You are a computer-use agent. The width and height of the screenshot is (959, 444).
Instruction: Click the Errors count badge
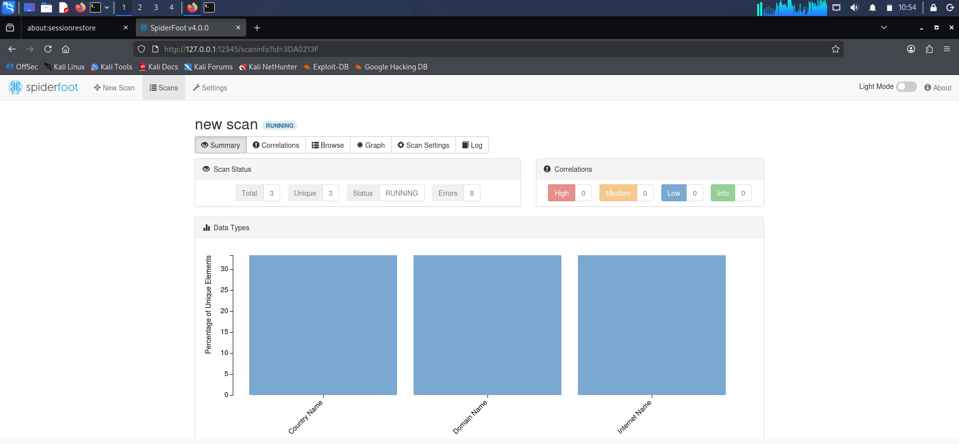point(456,193)
